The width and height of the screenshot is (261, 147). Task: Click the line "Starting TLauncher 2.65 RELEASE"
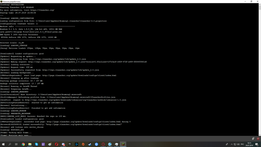tap(17, 7)
